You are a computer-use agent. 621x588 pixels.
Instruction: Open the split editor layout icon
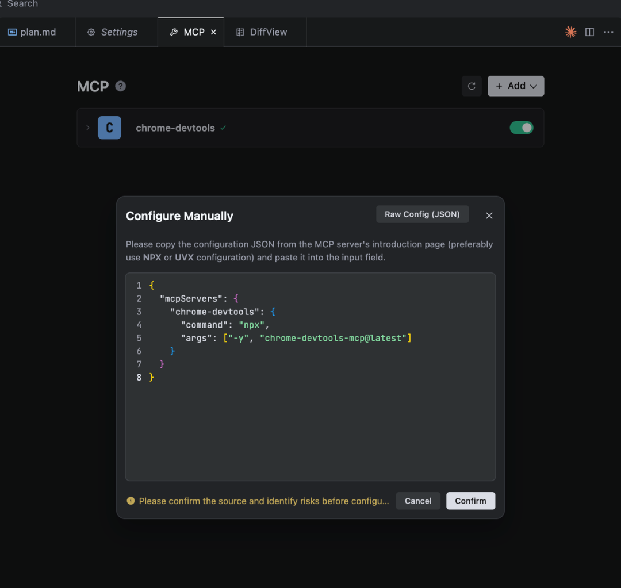[589, 32]
